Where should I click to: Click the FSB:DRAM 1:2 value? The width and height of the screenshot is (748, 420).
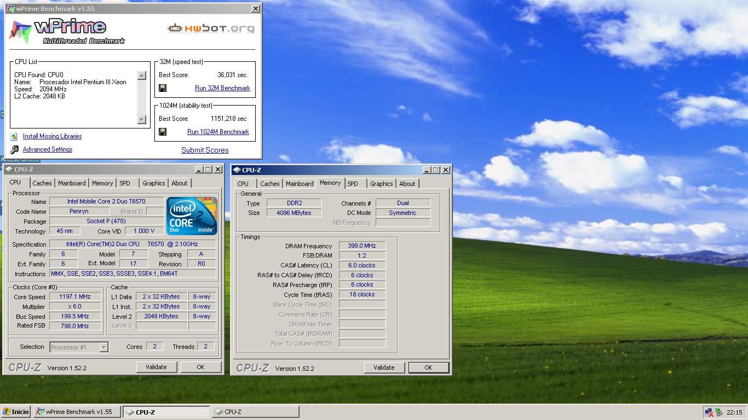point(362,255)
